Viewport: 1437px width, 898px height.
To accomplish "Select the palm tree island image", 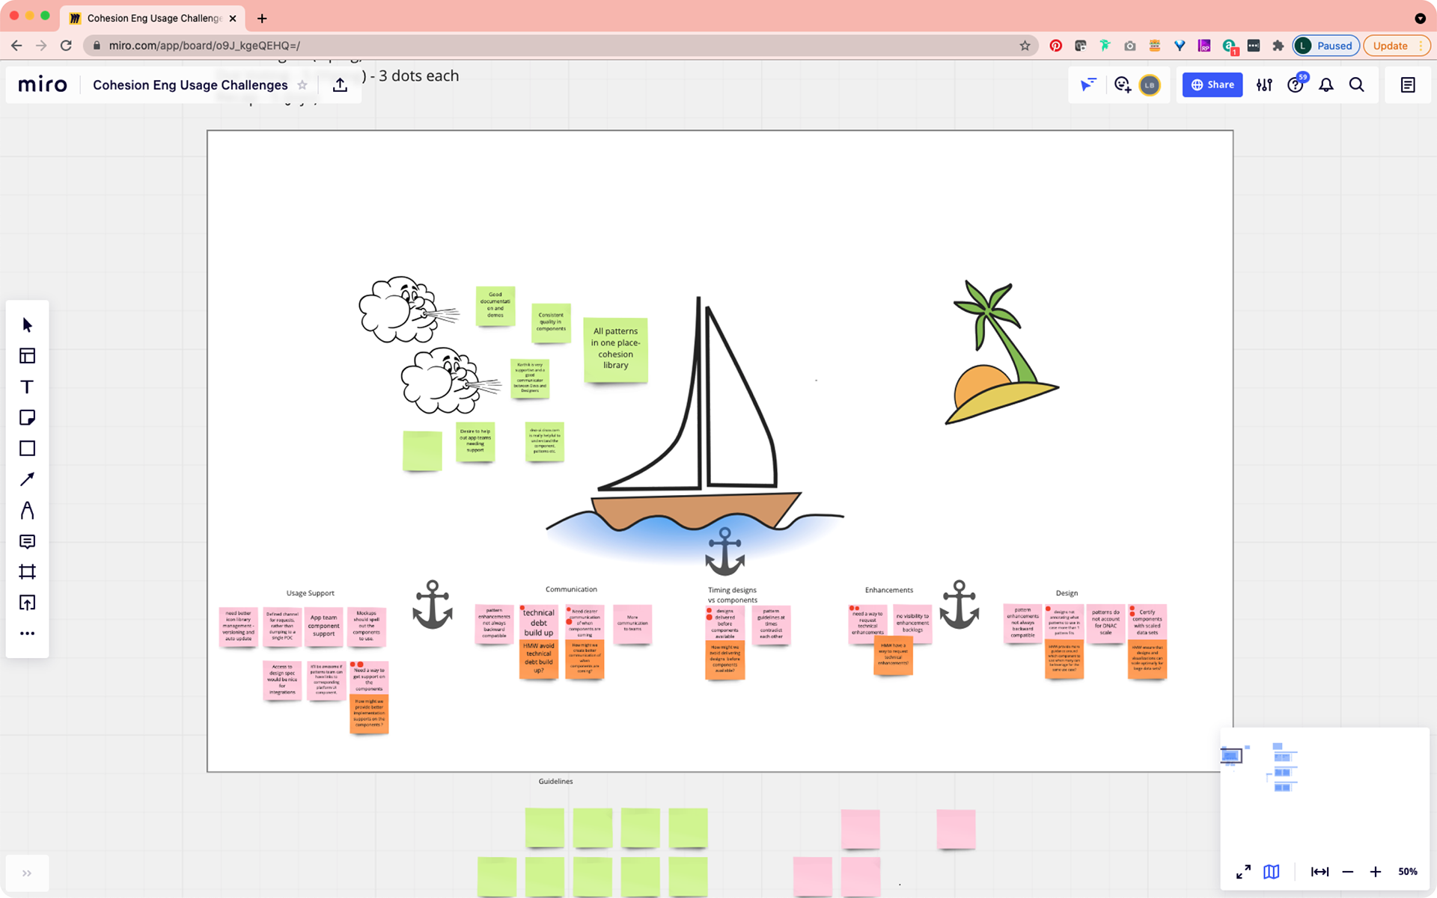I will point(1001,352).
